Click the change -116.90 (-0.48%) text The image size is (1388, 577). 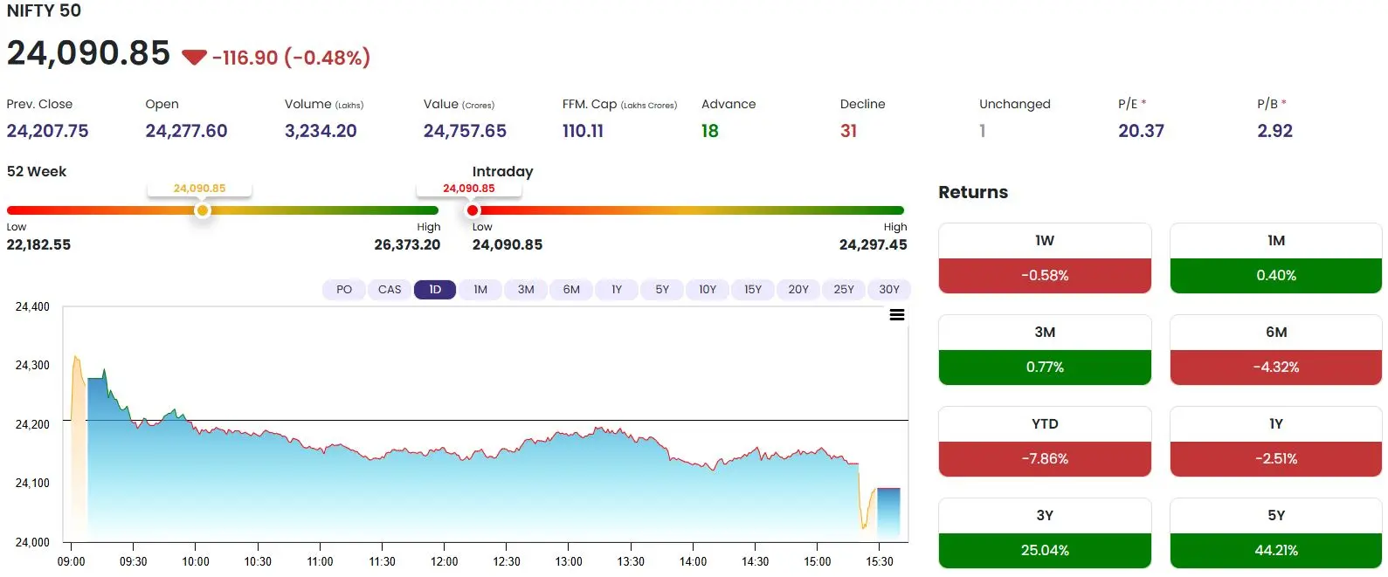coord(291,58)
